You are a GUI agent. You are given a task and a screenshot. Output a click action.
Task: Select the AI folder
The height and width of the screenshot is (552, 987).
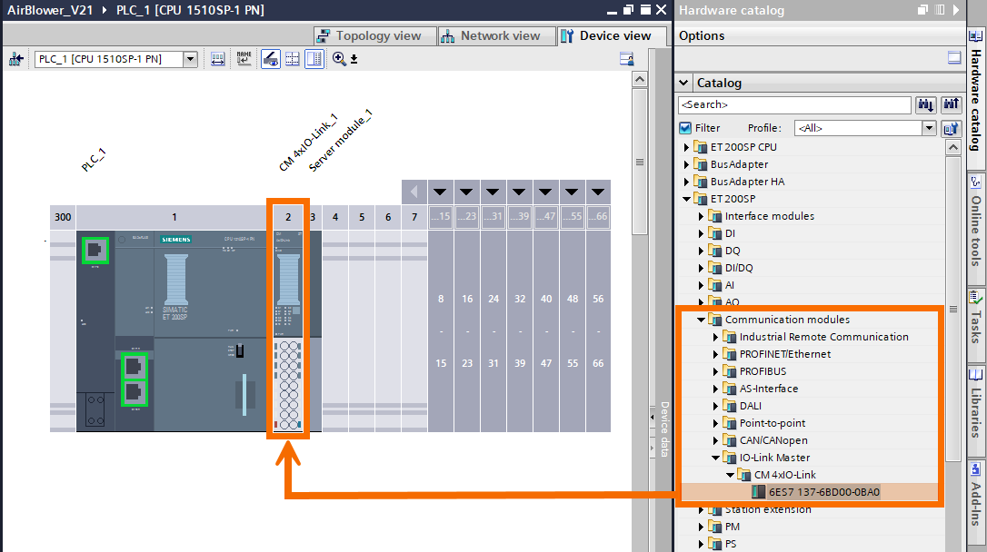(729, 285)
